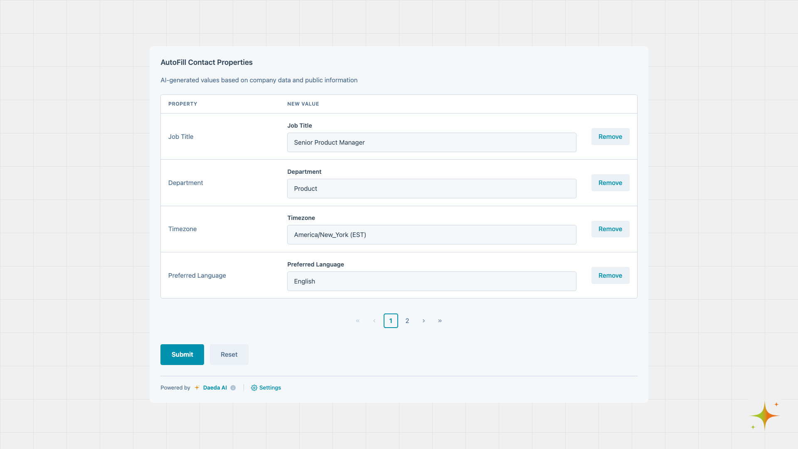Remove the Department property
Screen dimensions: 798x449
coord(610,183)
